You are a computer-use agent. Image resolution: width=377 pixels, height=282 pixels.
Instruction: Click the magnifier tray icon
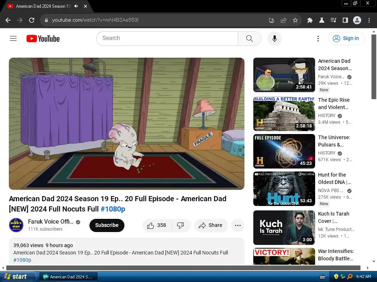click(350, 276)
